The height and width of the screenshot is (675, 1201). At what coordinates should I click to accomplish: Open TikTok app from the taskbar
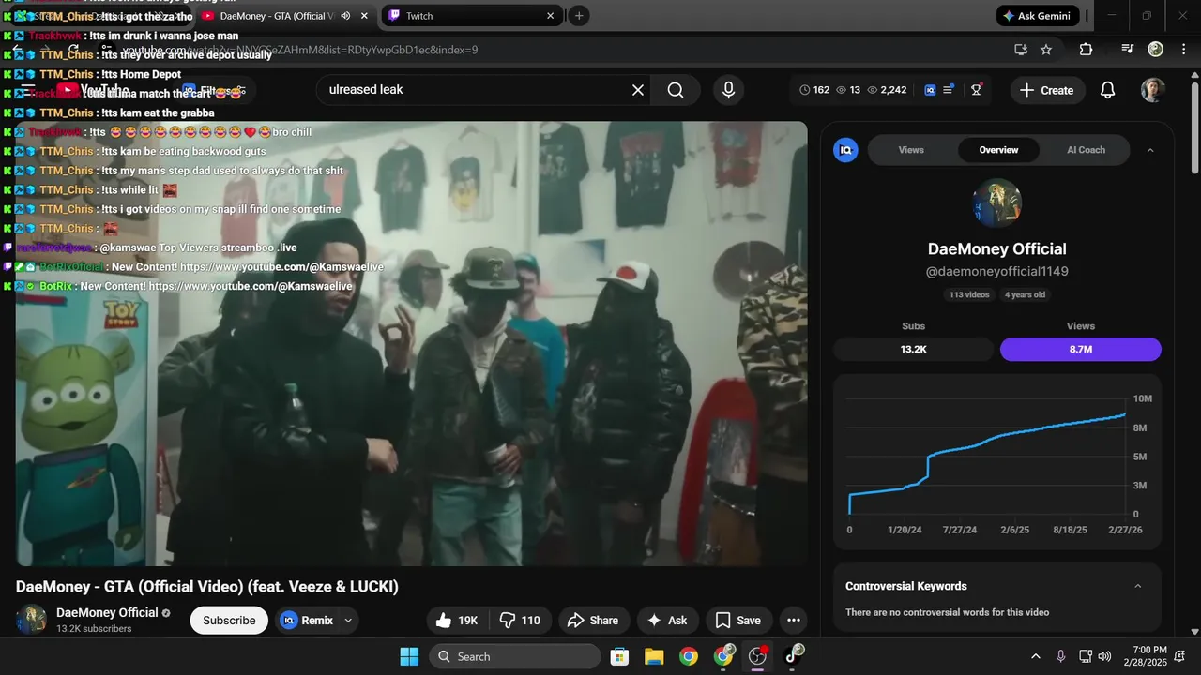794,655
